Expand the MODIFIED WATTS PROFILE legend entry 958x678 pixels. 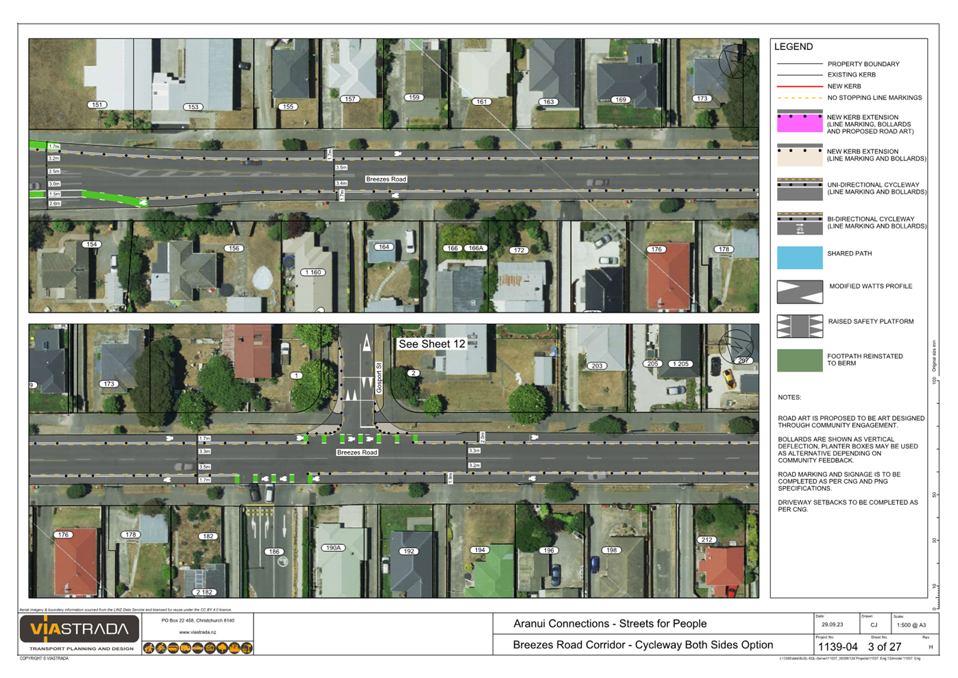click(870, 286)
